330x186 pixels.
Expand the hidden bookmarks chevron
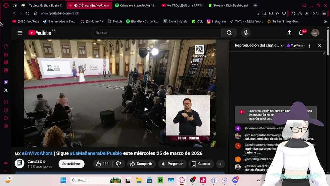325,21
